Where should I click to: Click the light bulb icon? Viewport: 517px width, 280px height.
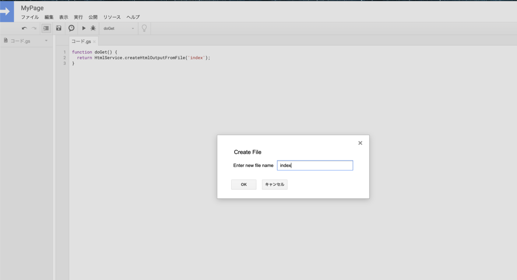point(144,28)
